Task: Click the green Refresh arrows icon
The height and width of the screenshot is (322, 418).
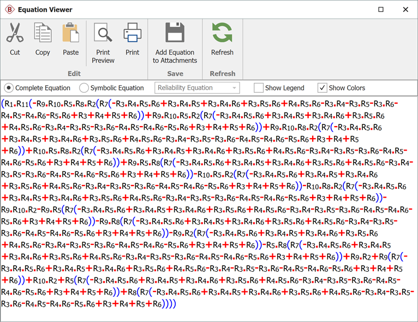Action: [x=222, y=33]
